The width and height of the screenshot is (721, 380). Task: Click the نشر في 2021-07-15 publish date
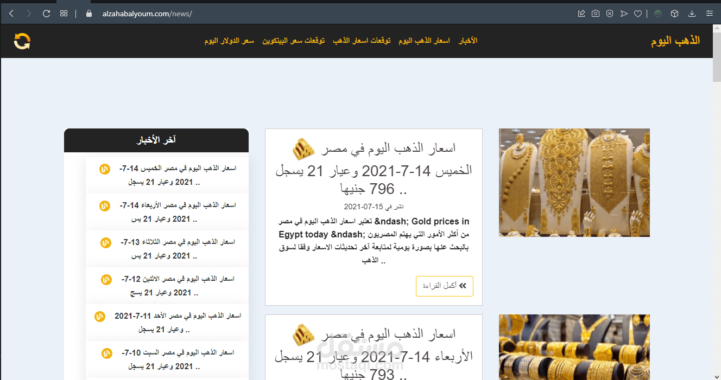[374, 207]
